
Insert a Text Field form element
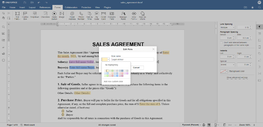(17, 14)
